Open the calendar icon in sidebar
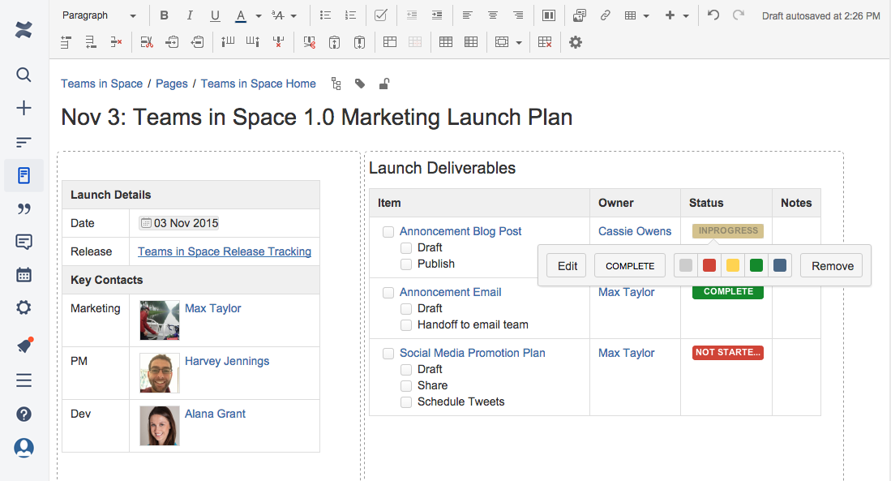Image resolution: width=891 pixels, height=481 pixels. 24,274
